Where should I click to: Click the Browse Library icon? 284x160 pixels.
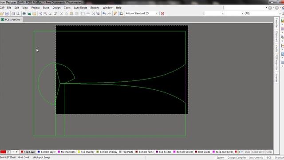(x=121, y=14)
